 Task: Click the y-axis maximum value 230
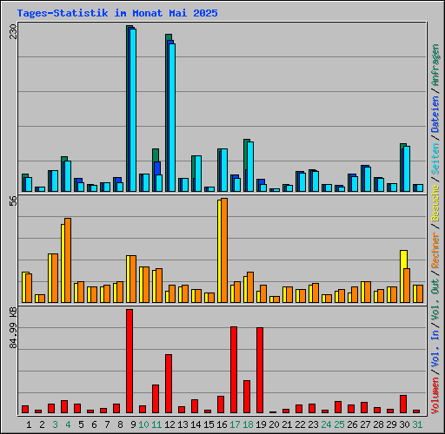click(13, 31)
